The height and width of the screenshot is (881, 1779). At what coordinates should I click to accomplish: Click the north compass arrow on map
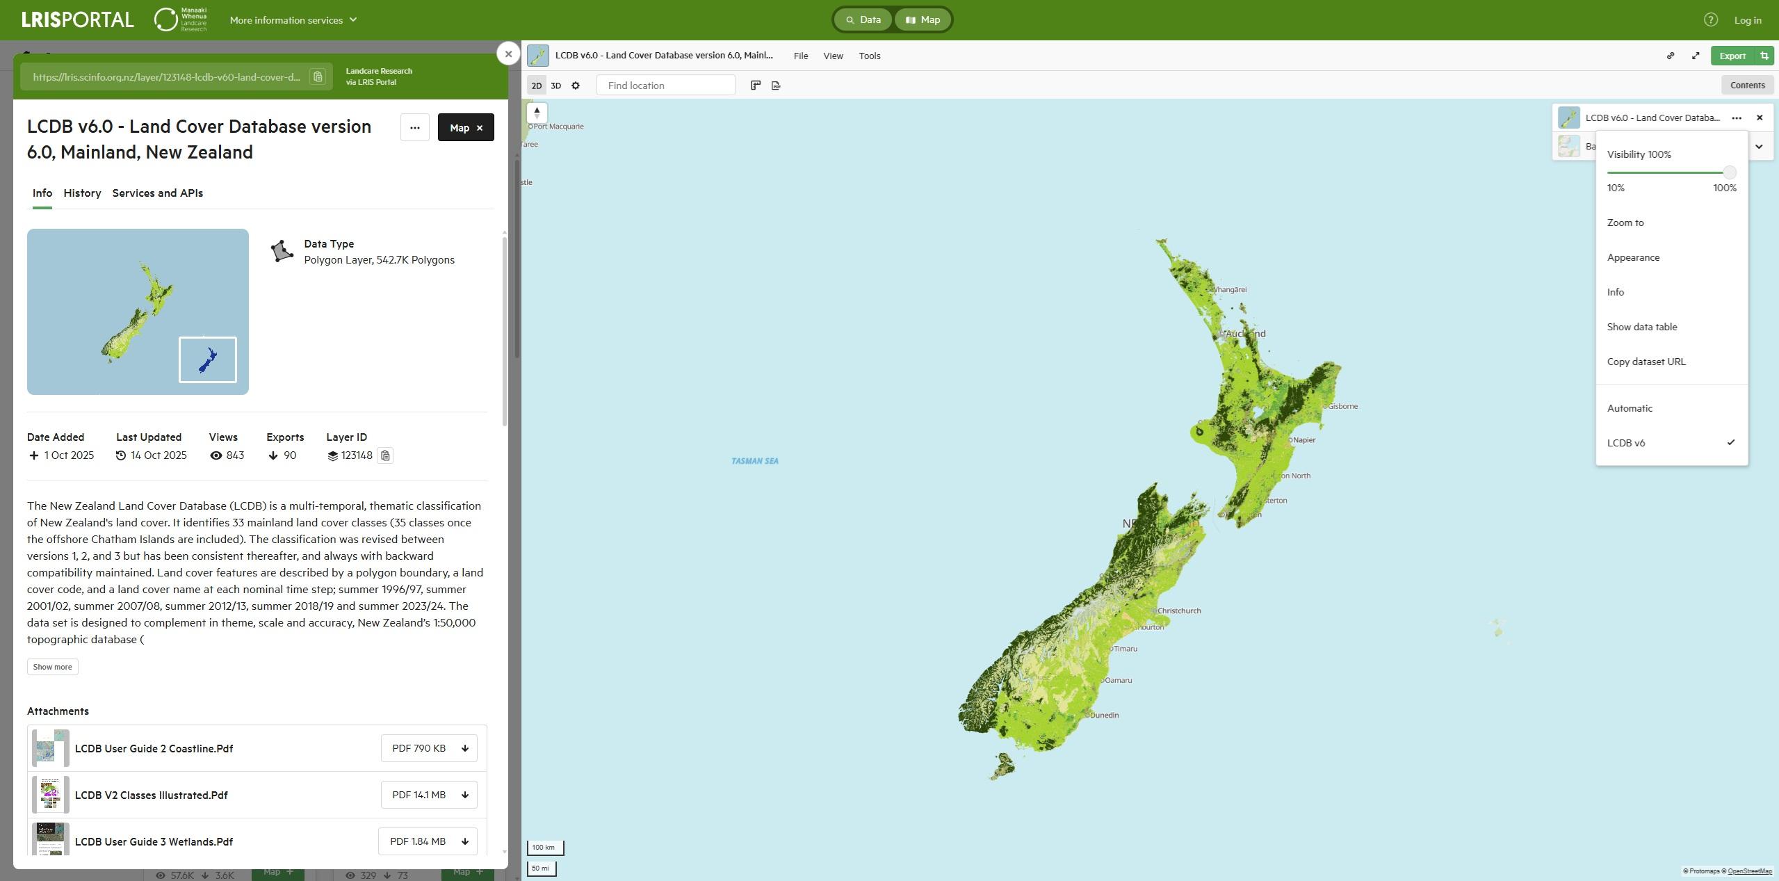coord(537,113)
